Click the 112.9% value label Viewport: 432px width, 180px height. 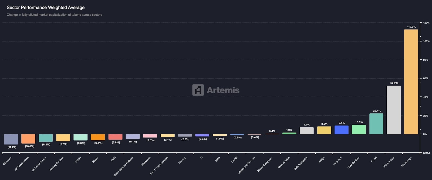tap(411, 27)
